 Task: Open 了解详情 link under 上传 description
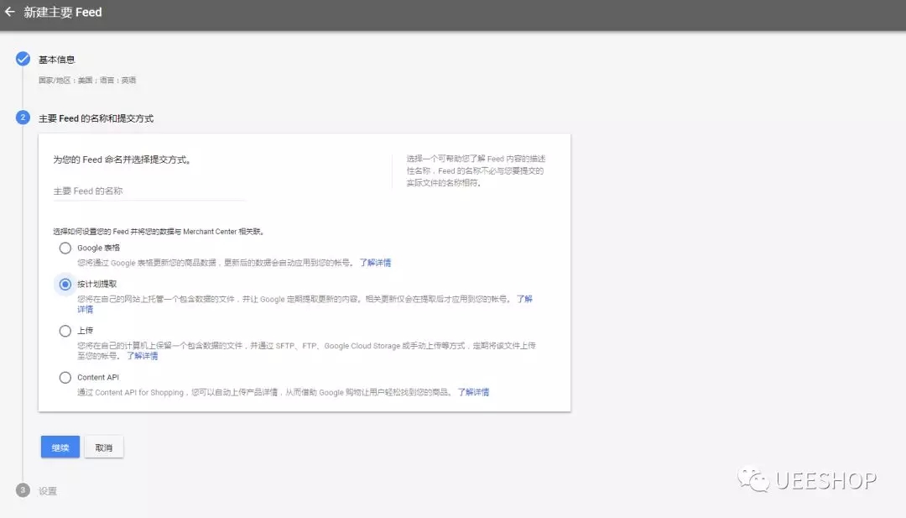[x=142, y=355]
